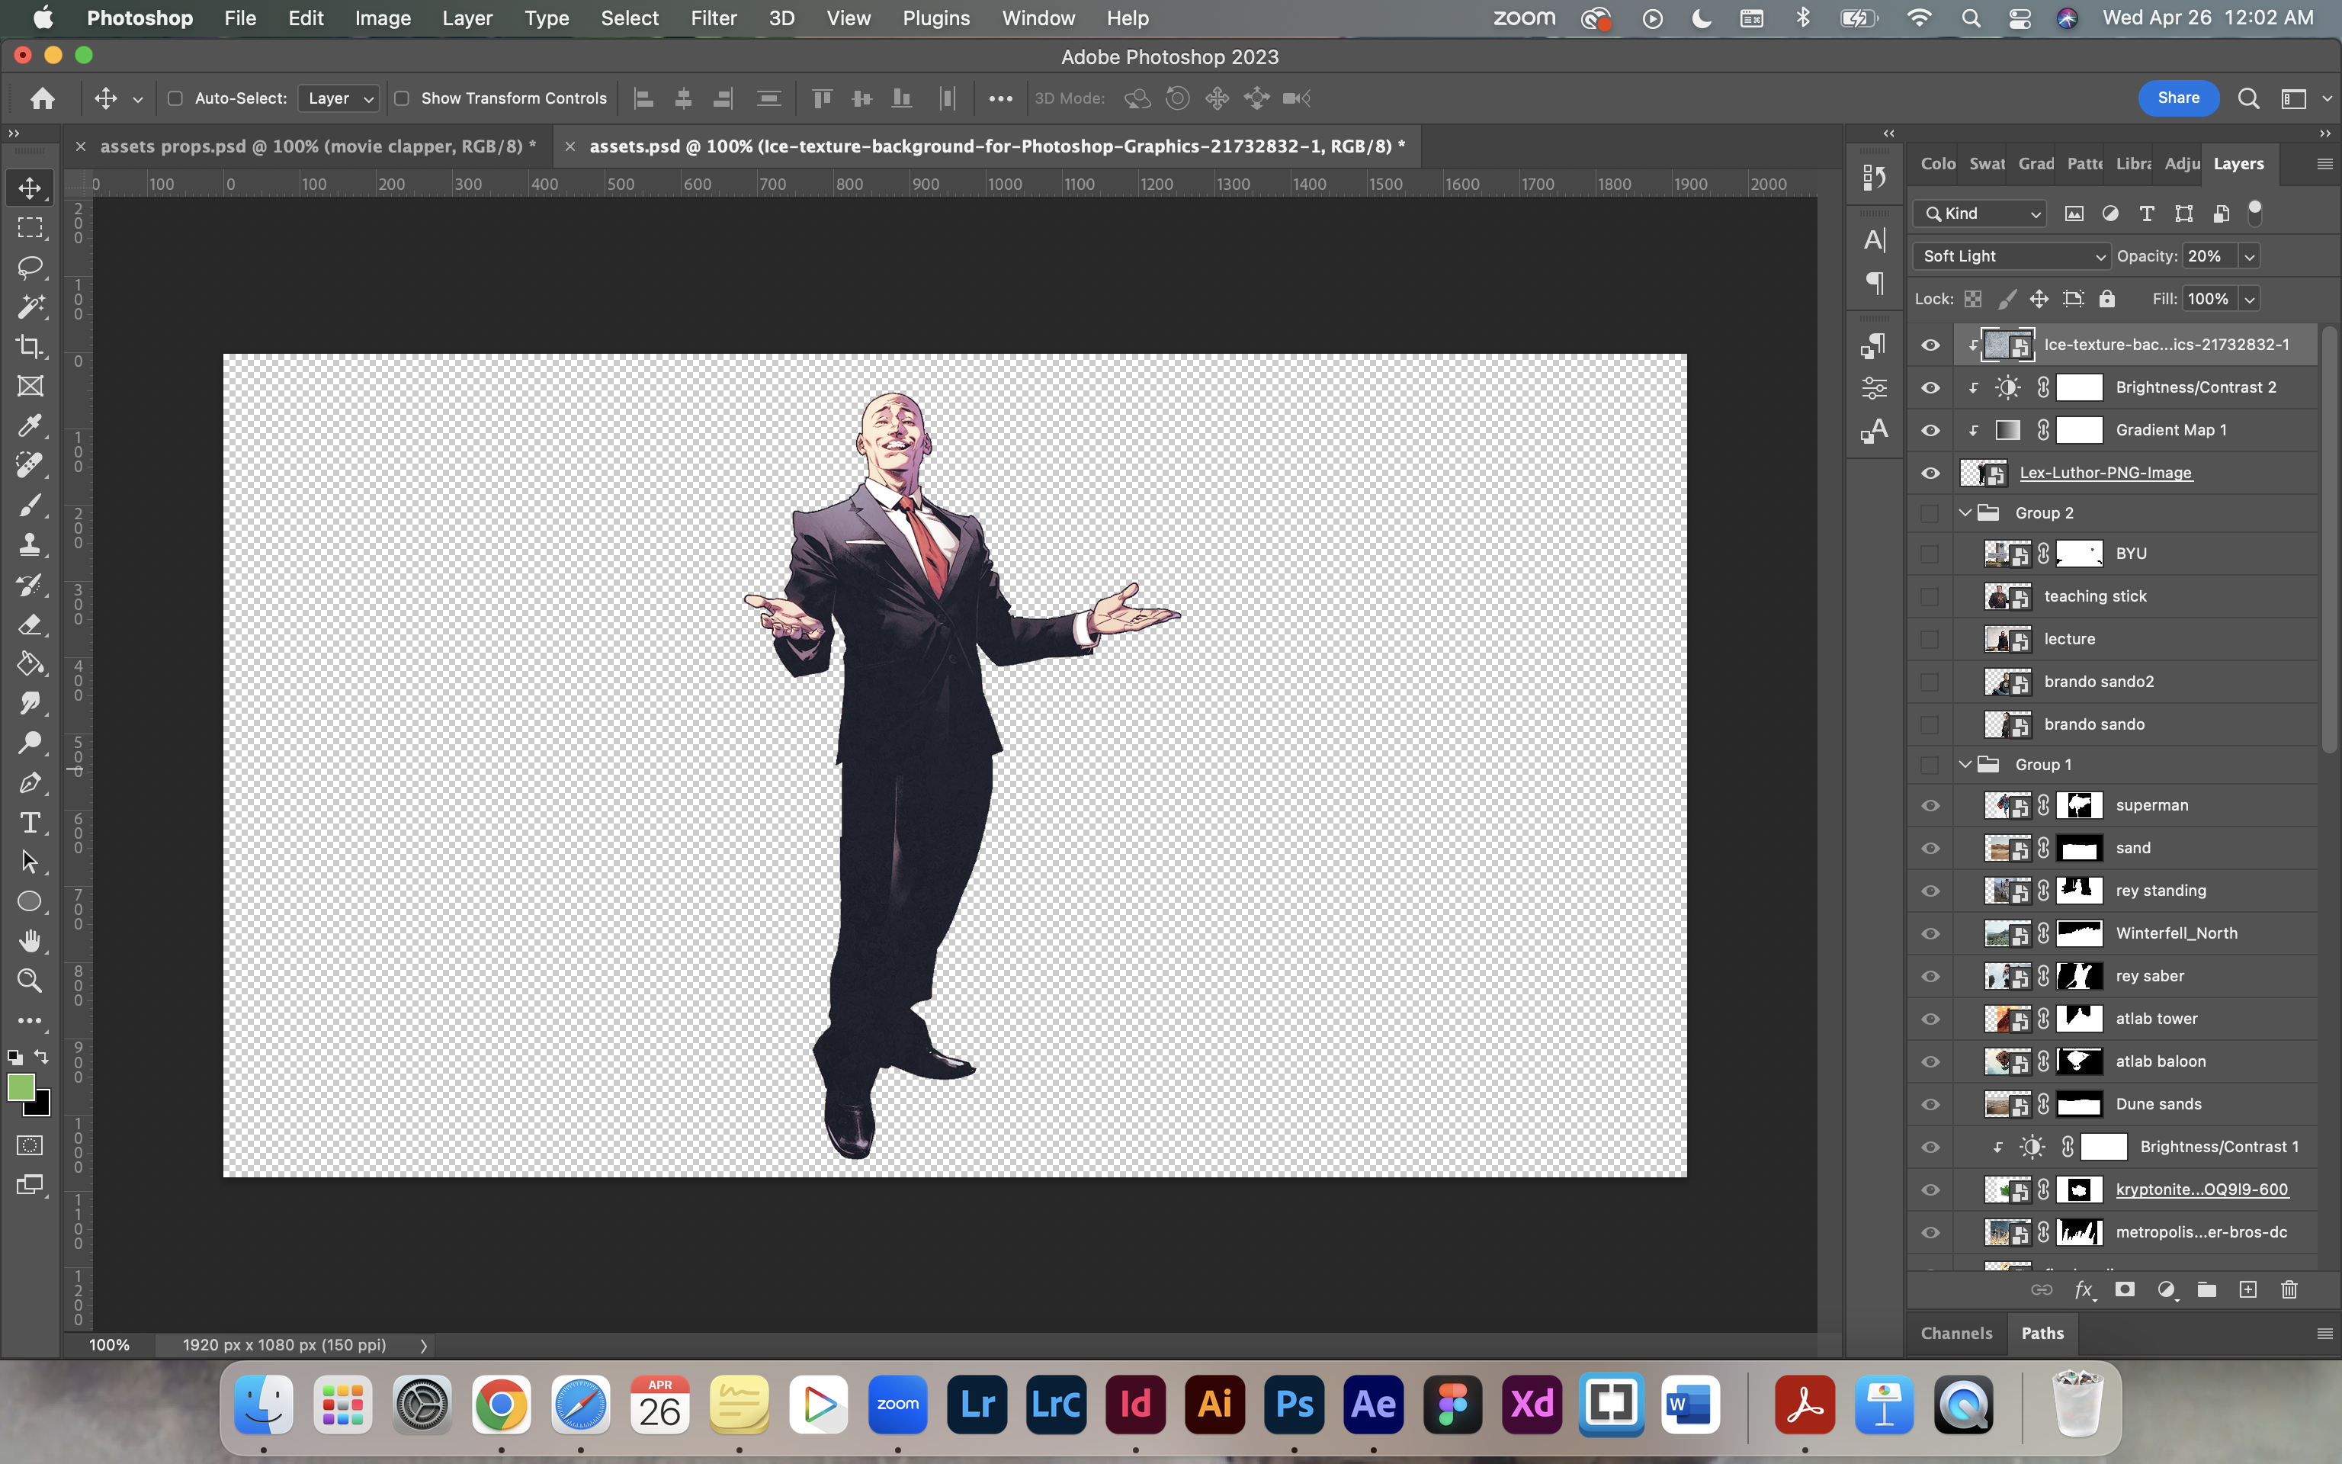Select the Clone Stamp tool
This screenshot has height=1464, width=2342.
pyautogui.click(x=30, y=545)
